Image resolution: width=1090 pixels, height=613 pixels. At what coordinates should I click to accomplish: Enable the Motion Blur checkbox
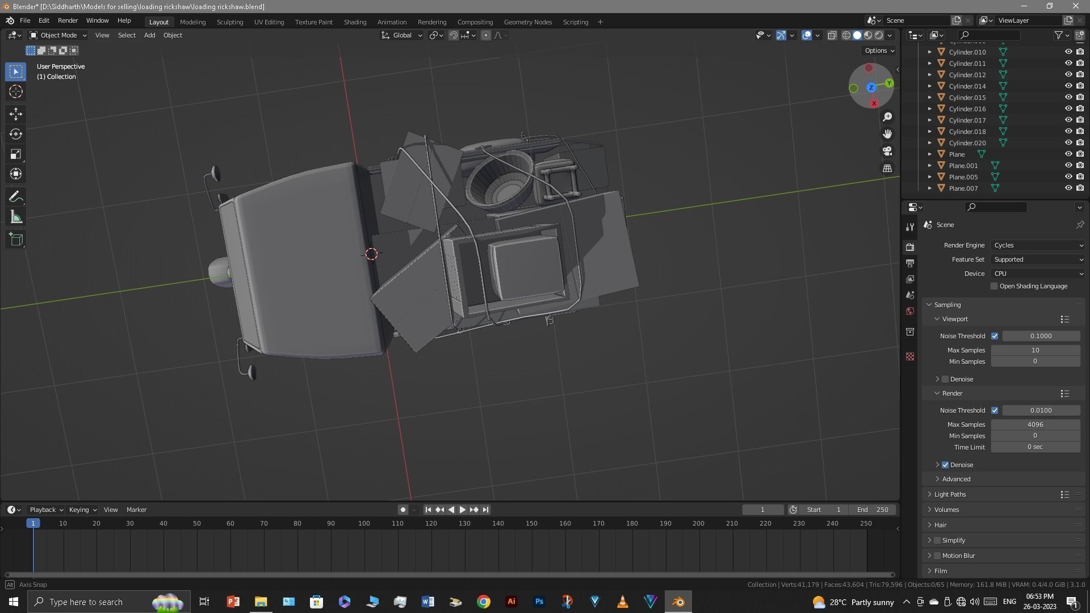[x=937, y=556]
